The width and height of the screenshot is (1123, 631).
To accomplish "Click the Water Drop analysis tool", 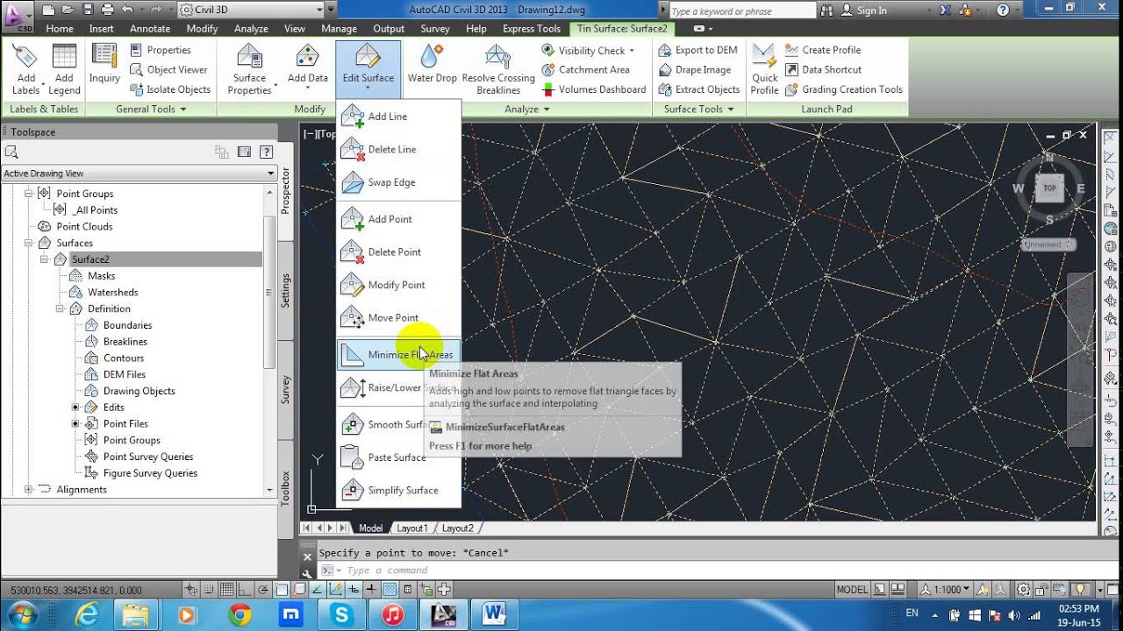I will tap(432, 63).
